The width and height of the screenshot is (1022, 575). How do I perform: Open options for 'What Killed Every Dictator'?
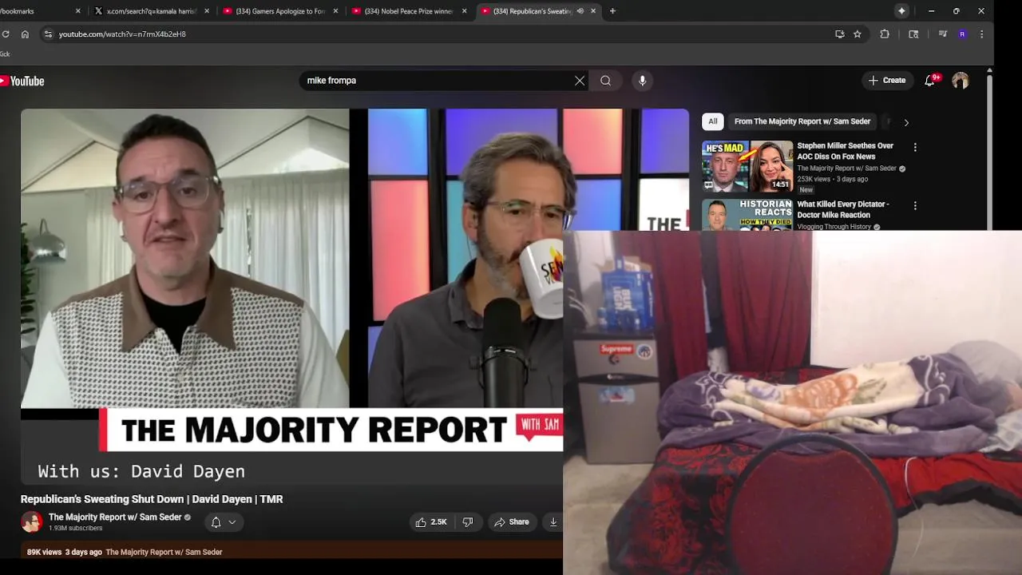pos(915,206)
